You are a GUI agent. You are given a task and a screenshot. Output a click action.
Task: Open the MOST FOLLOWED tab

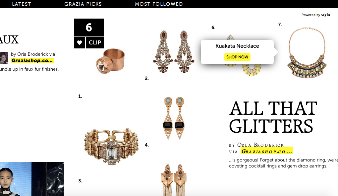(159, 4)
